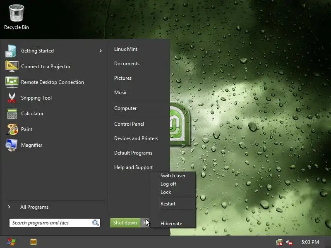Click the Paint palette icon
This screenshot has height=248, width=331.
tap(12, 129)
